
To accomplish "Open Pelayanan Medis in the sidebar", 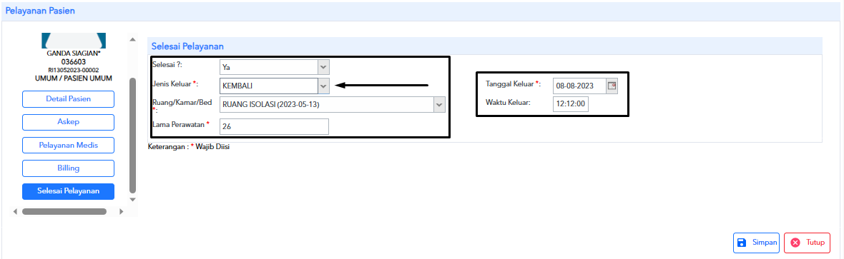I will 68,145.
